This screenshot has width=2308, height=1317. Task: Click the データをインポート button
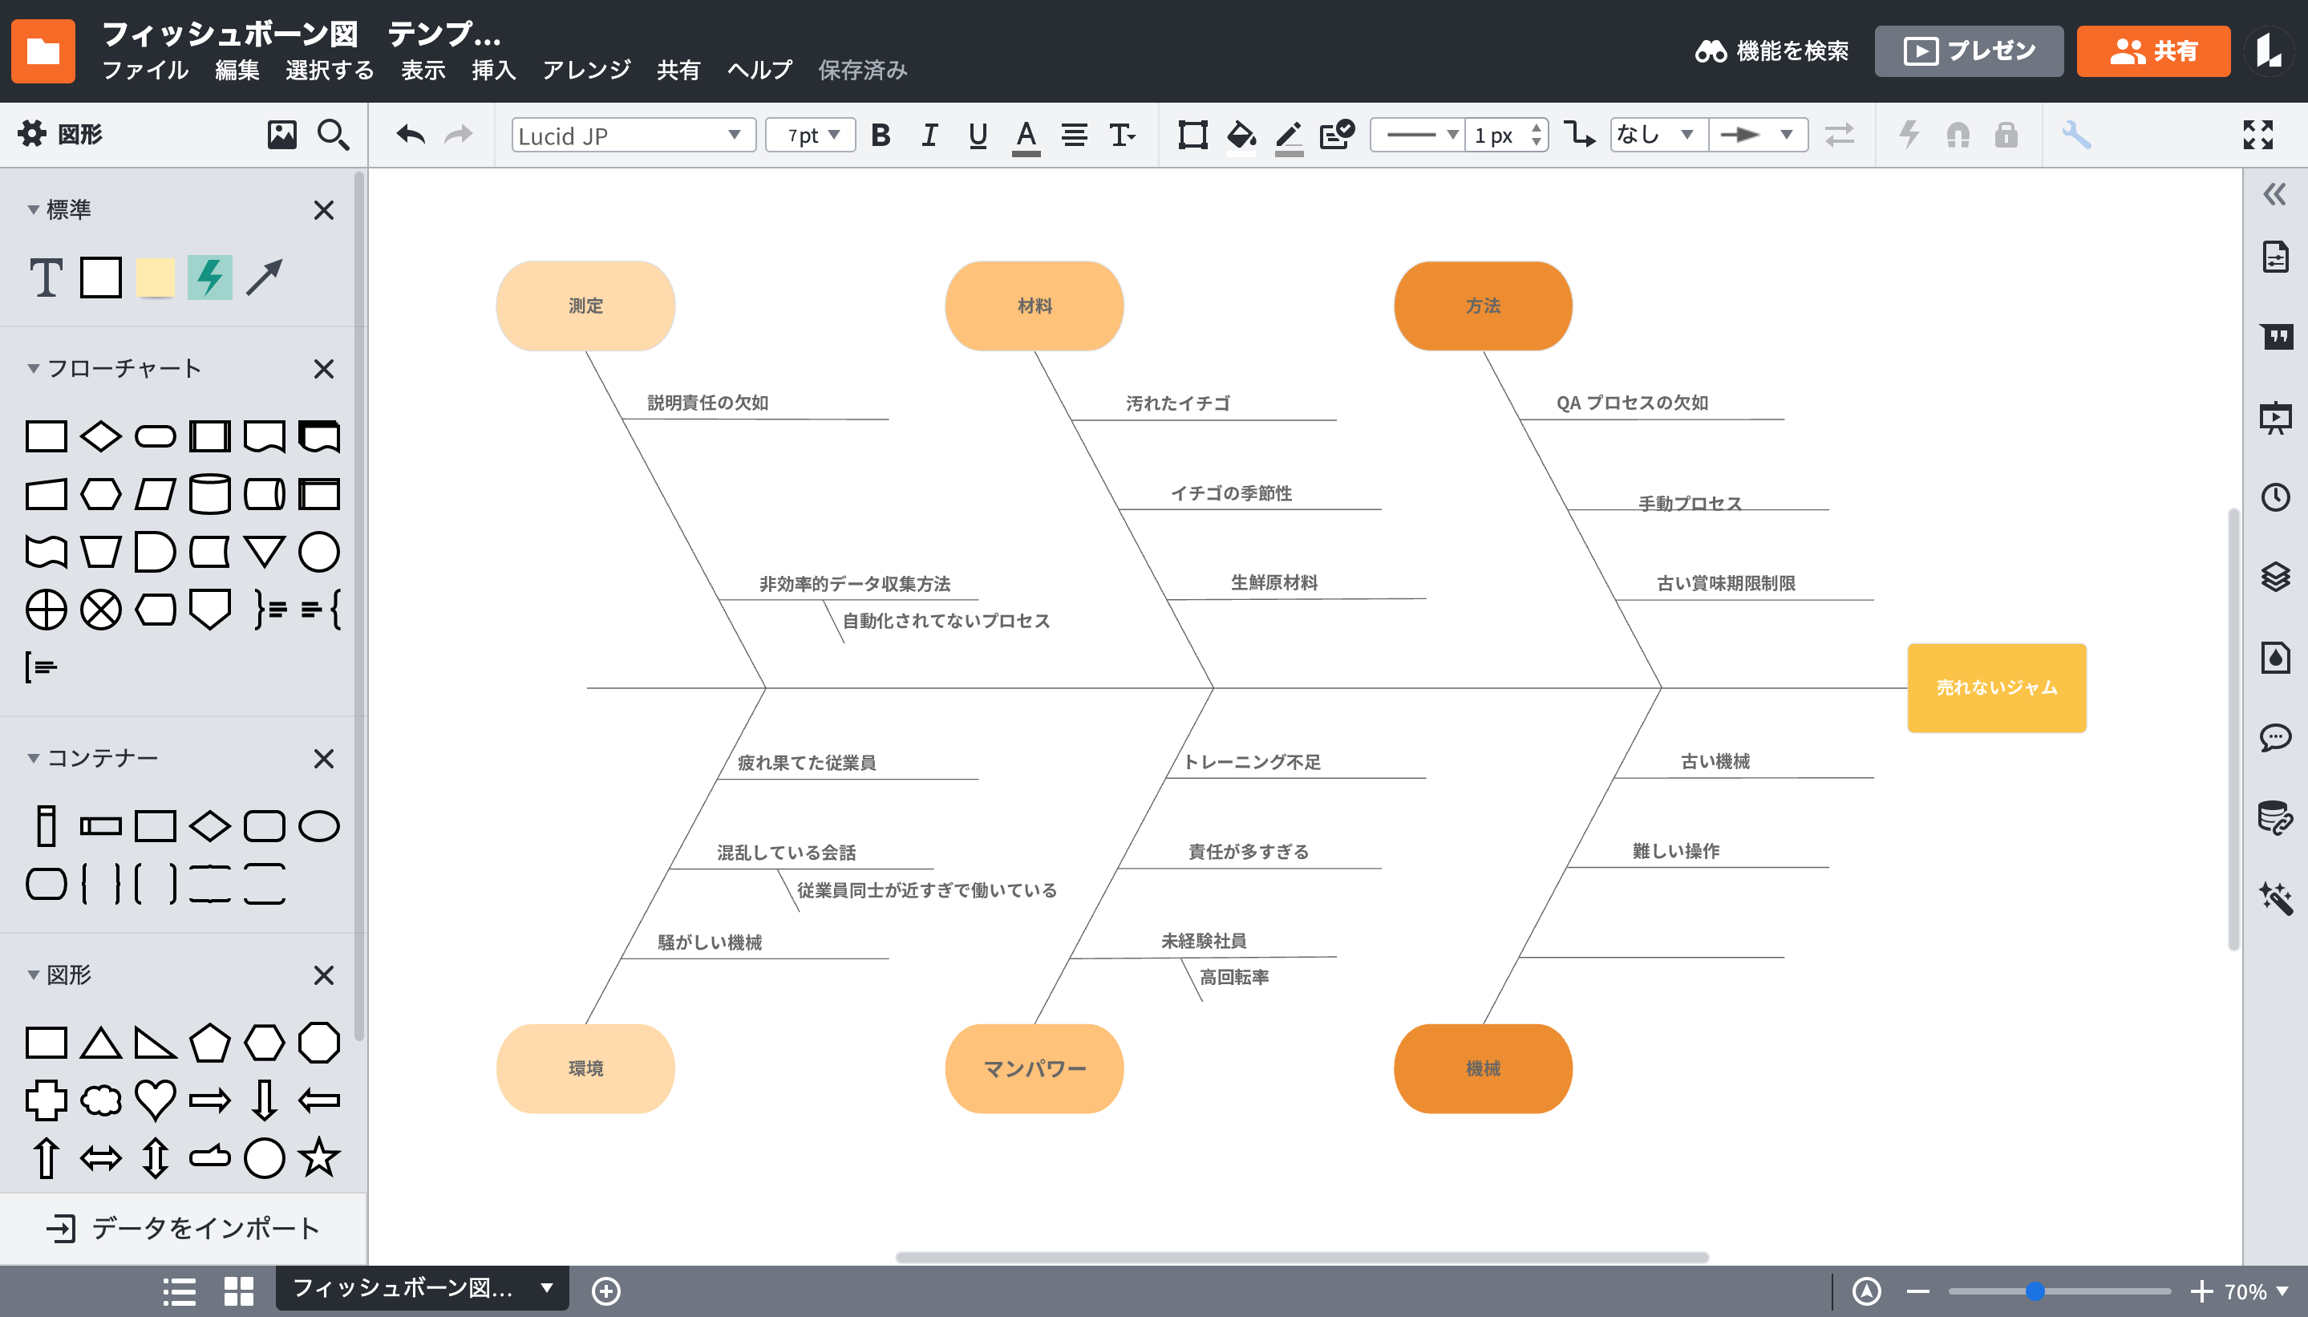tap(184, 1227)
